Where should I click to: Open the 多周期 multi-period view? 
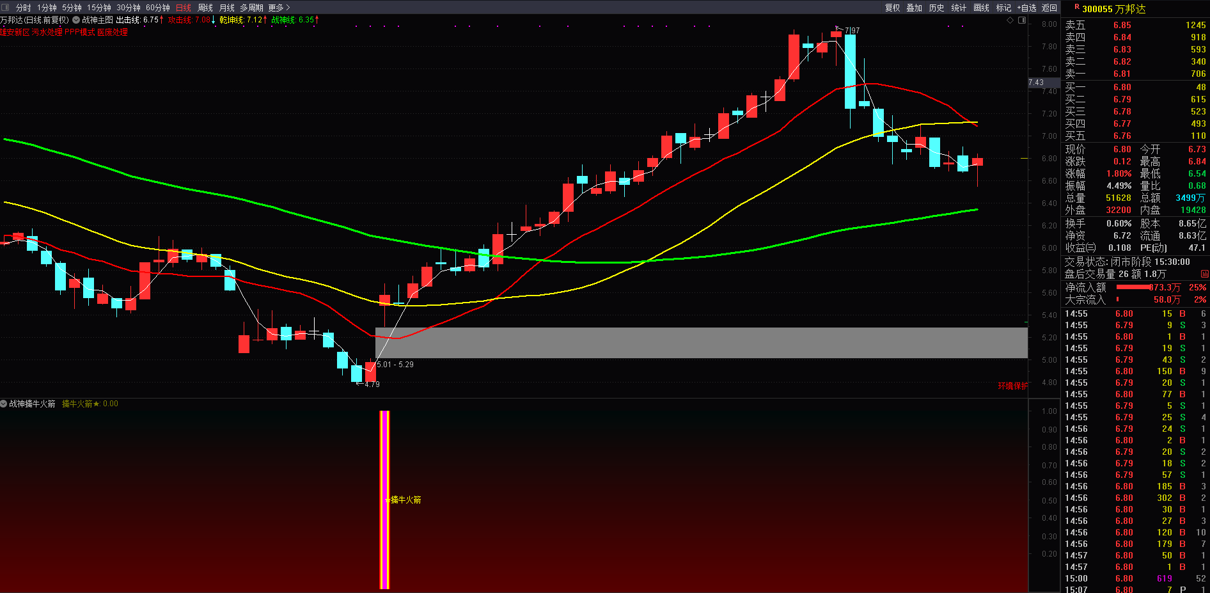(x=252, y=8)
